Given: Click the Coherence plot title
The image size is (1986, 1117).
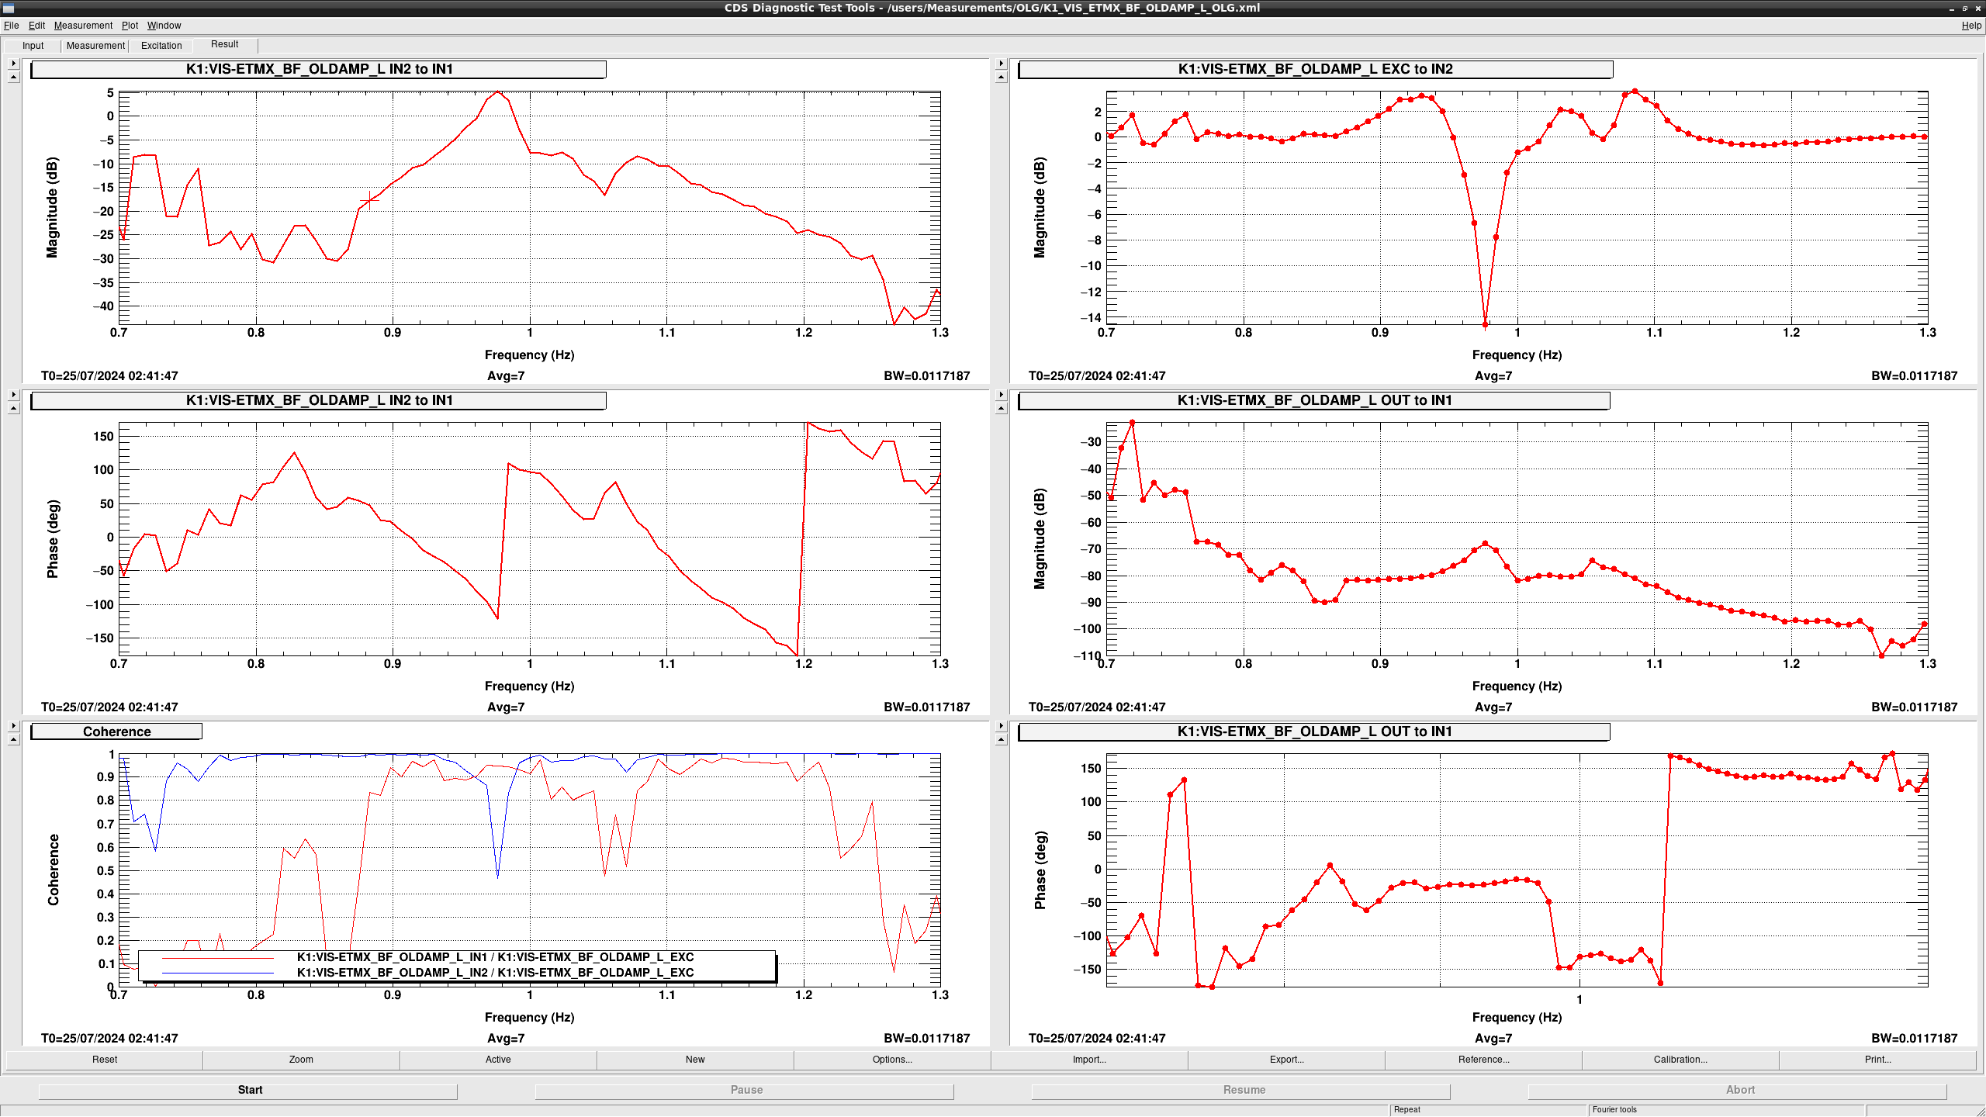Looking at the screenshot, I should point(116,731).
